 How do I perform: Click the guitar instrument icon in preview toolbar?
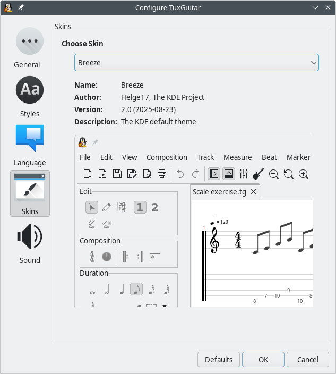point(259,174)
